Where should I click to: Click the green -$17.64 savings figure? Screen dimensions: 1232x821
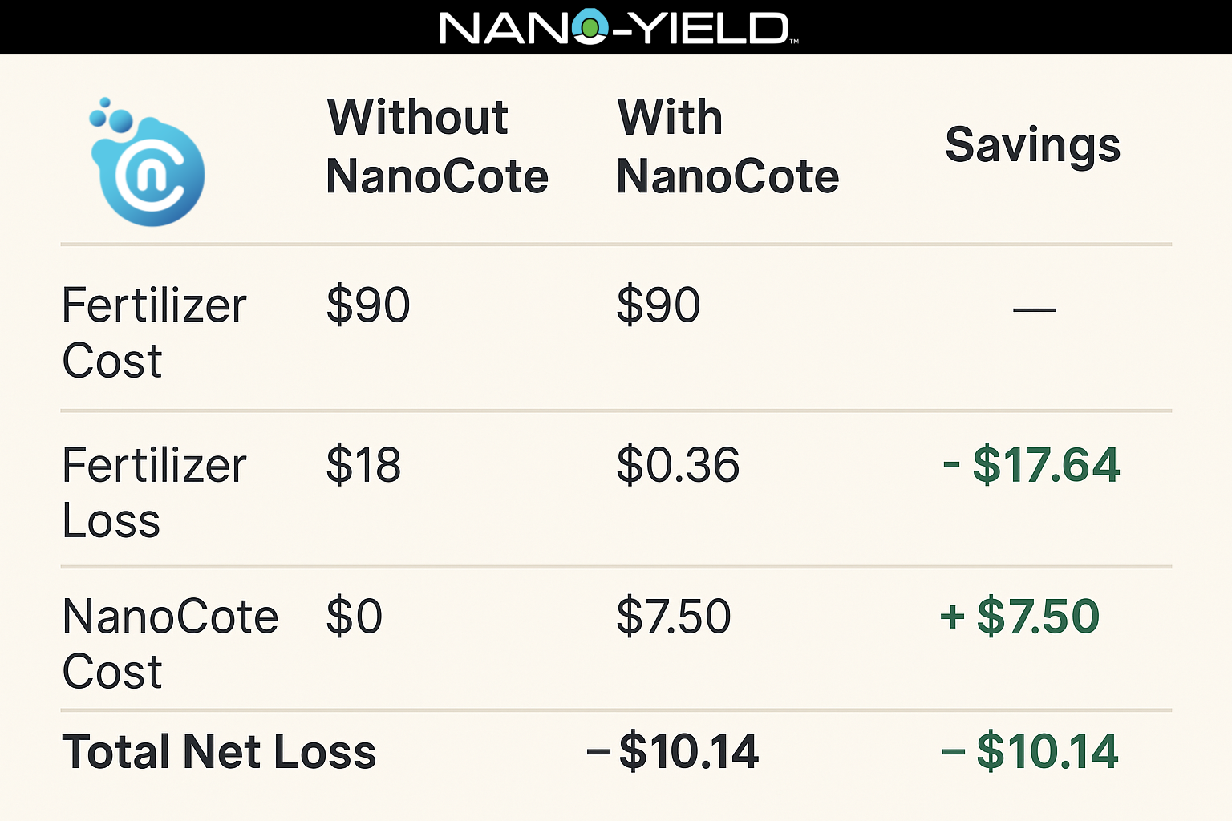tap(1031, 465)
